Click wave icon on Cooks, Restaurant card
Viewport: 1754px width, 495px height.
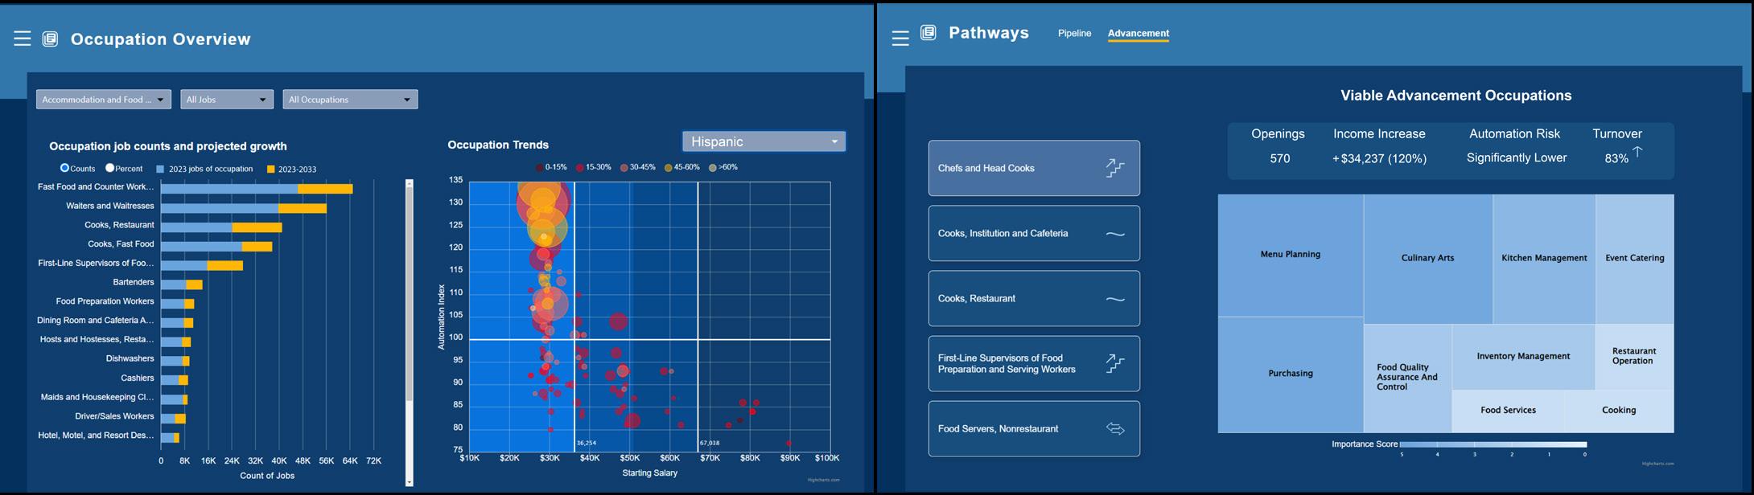click(1115, 299)
